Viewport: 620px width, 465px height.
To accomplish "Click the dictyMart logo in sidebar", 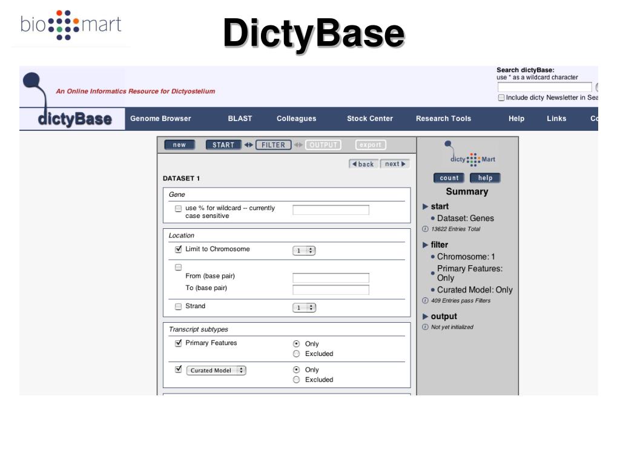I will click(470, 154).
